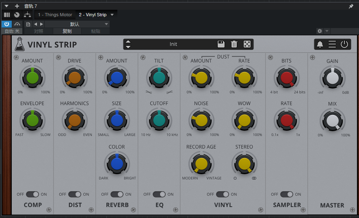Screen dimensions: 359x218
Task: Click the COMP section top-left corner icon
Action: 16,57
